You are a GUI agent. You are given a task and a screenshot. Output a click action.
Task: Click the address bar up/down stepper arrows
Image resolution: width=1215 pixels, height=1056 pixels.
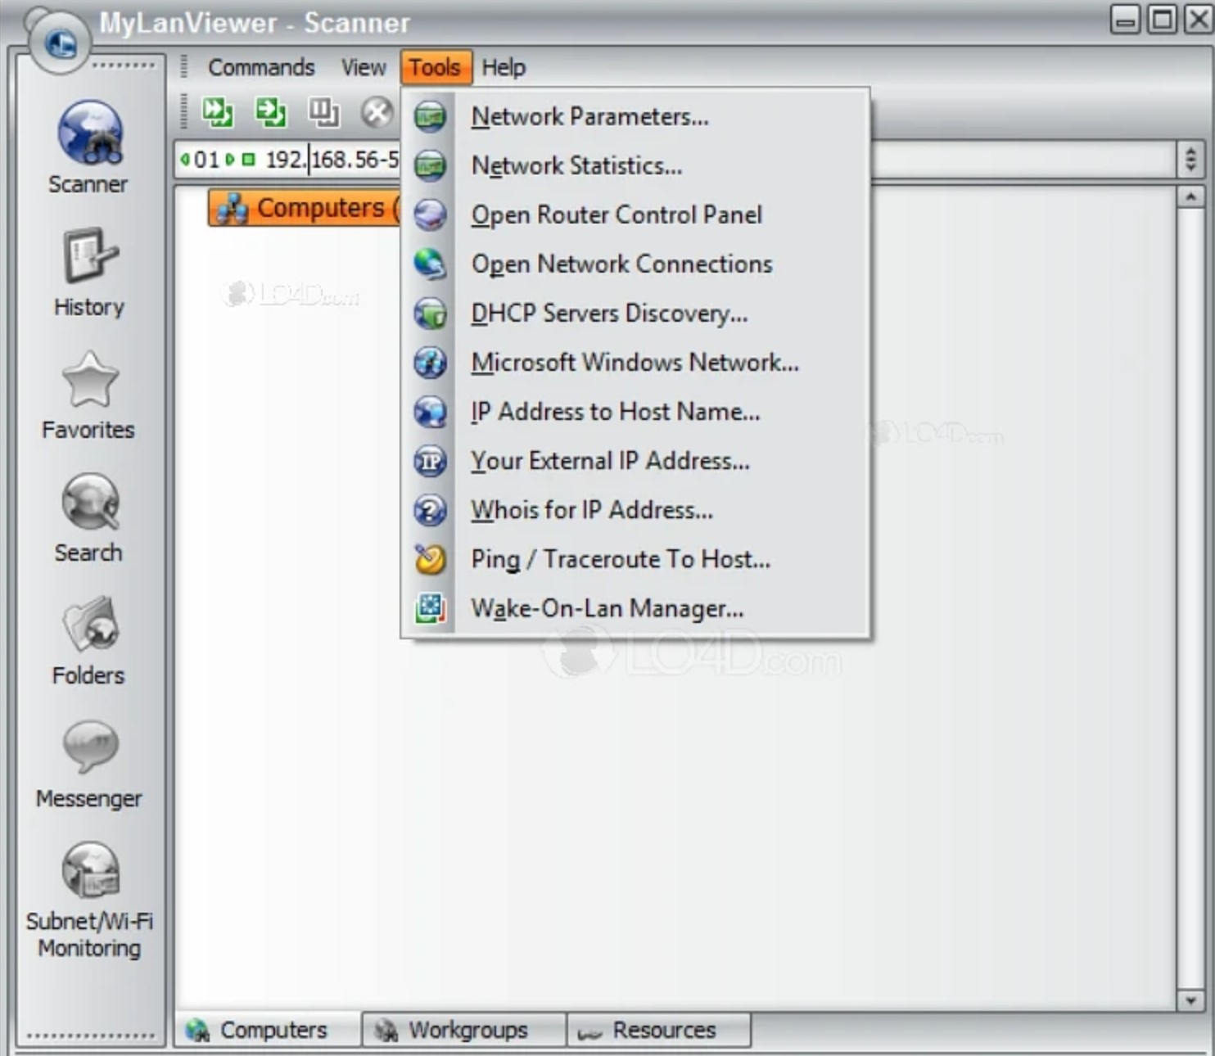point(1191,159)
